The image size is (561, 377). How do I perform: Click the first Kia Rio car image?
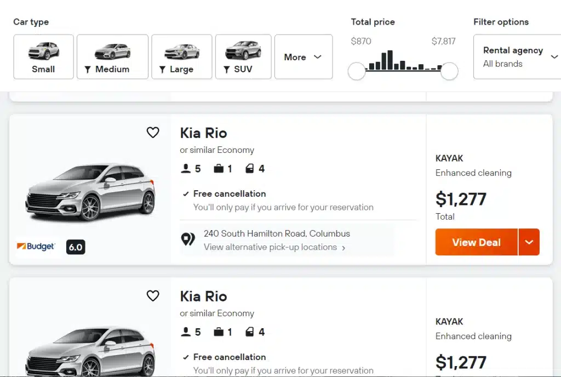pos(90,191)
